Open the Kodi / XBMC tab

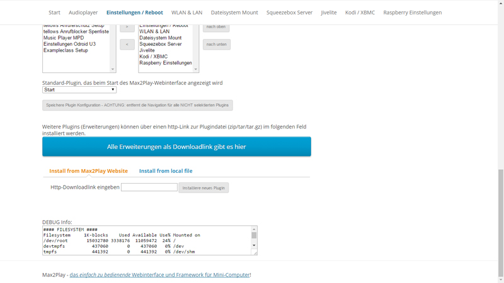[x=360, y=13]
